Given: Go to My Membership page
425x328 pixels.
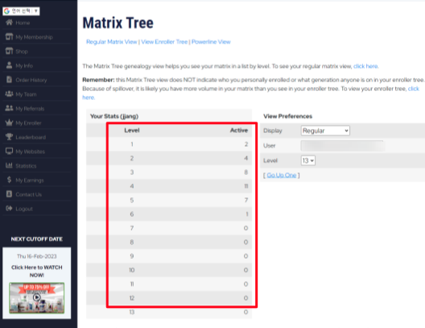Looking at the screenshot, I should coord(34,37).
